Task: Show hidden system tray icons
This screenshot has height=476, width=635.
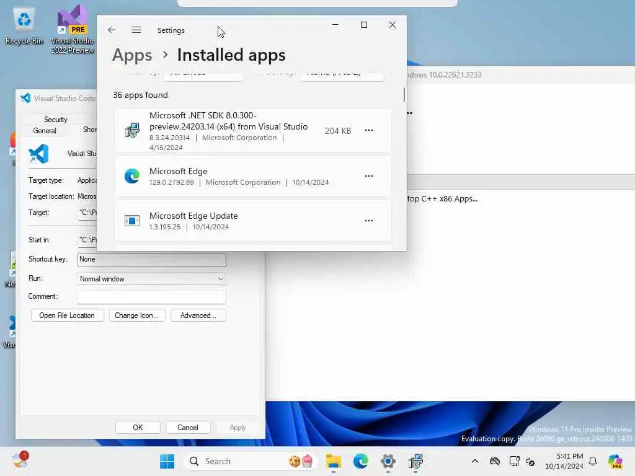Action: (x=475, y=461)
